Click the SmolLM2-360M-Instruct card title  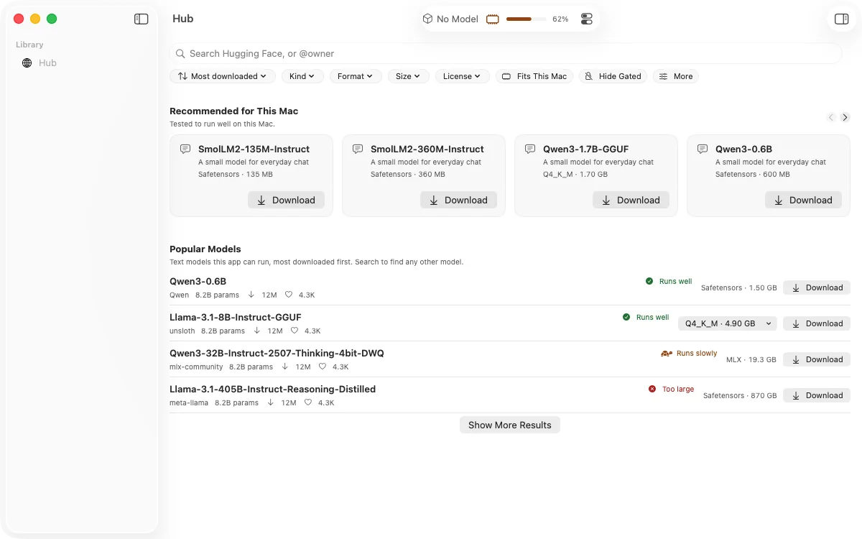coord(427,149)
